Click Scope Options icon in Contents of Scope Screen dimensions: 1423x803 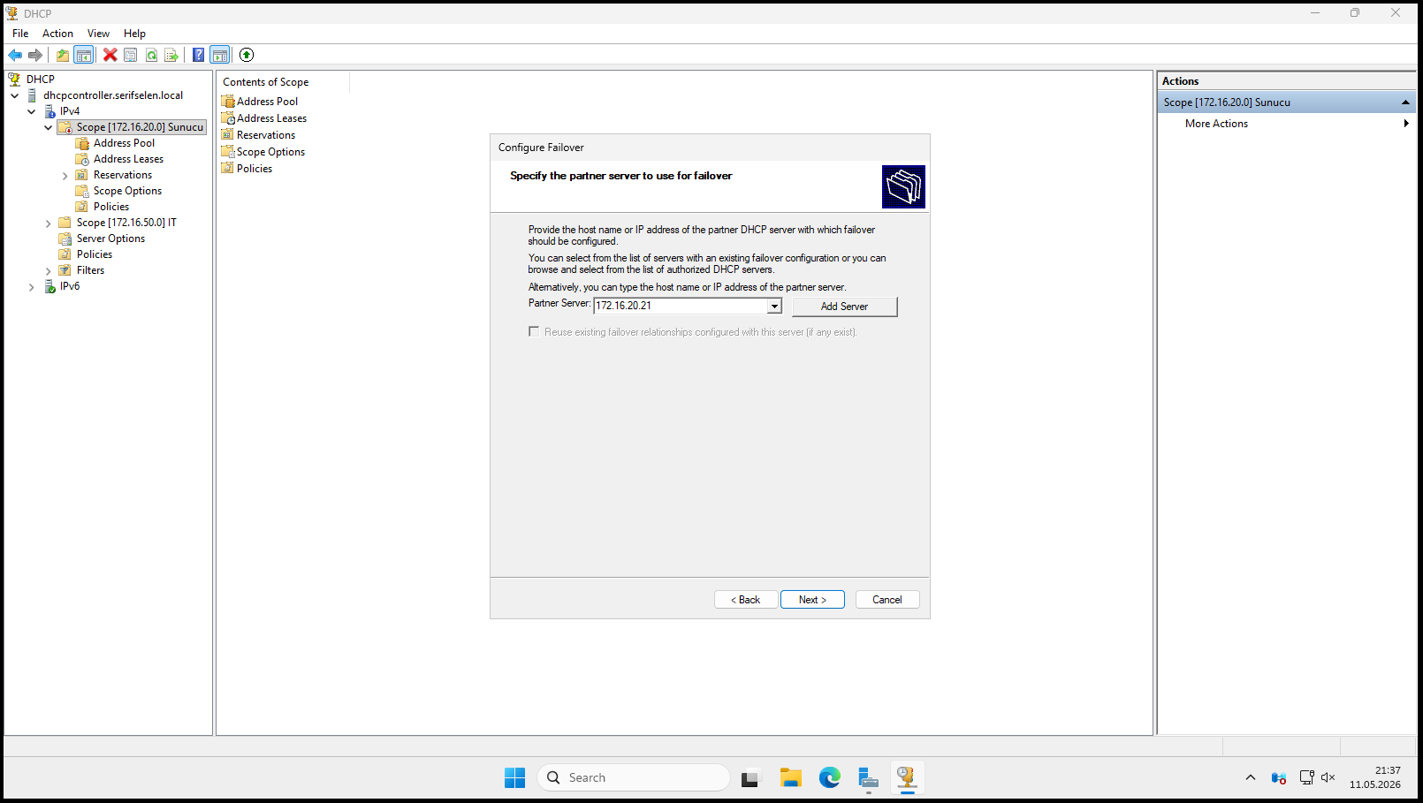click(x=228, y=152)
